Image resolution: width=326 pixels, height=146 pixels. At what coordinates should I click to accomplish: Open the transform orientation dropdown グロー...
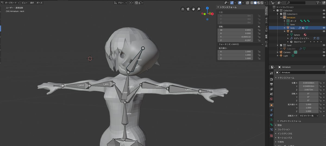tap(121, 3)
